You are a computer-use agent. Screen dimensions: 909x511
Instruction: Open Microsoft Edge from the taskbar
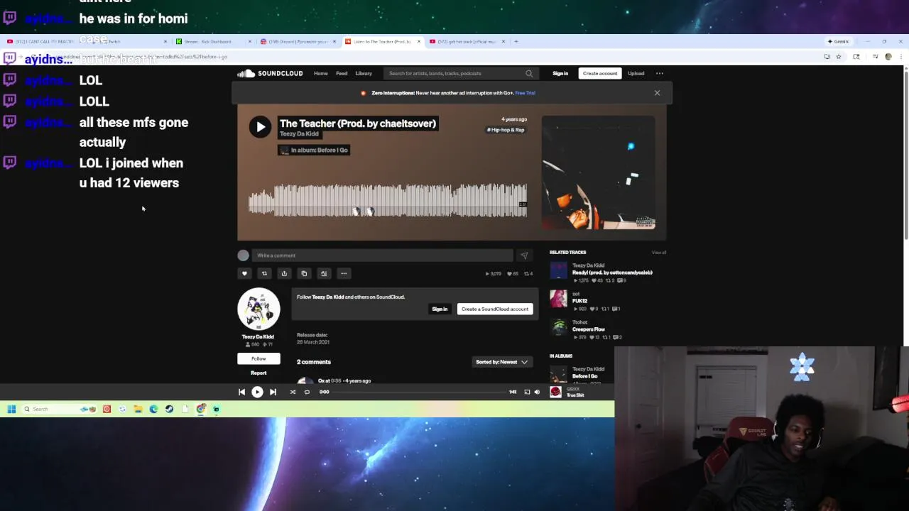coord(153,409)
